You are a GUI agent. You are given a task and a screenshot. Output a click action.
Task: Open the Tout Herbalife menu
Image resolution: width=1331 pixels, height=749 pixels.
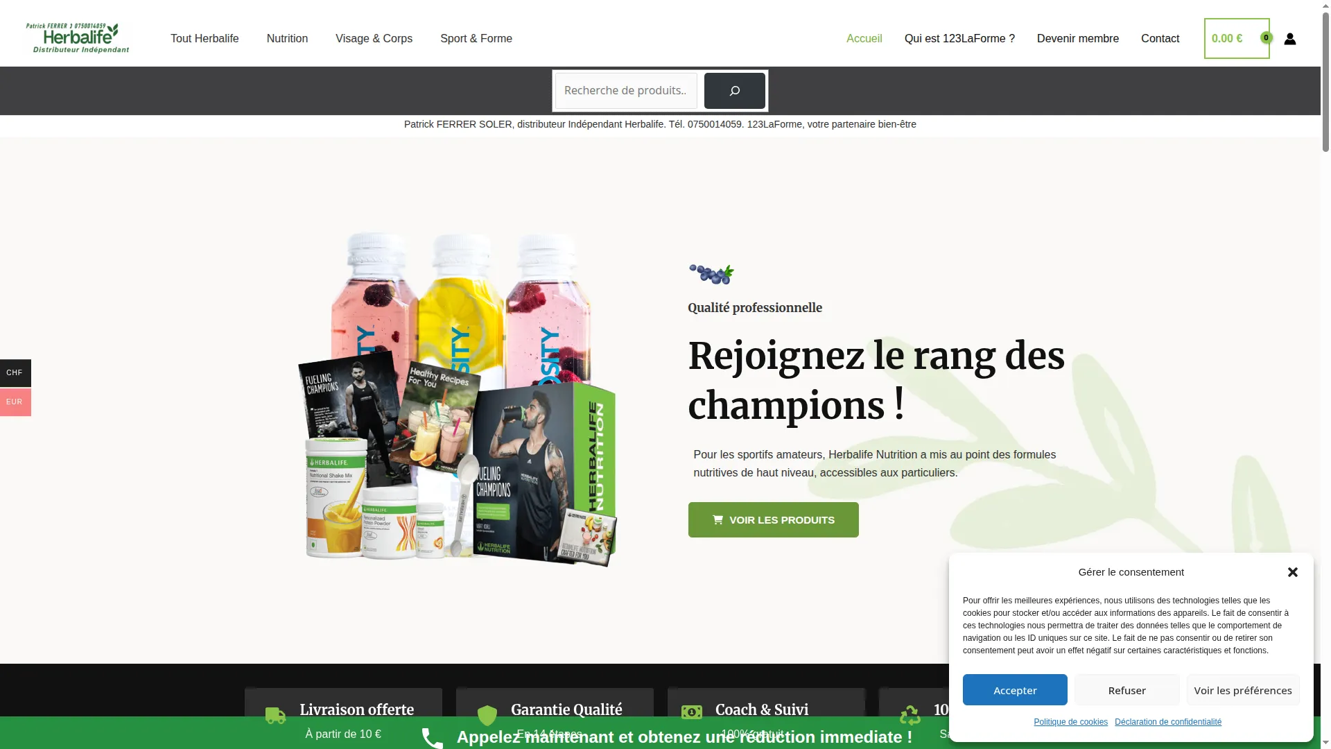pos(205,39)
